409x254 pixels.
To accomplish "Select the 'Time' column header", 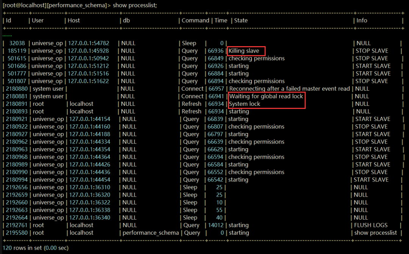I will pos(221,20).
